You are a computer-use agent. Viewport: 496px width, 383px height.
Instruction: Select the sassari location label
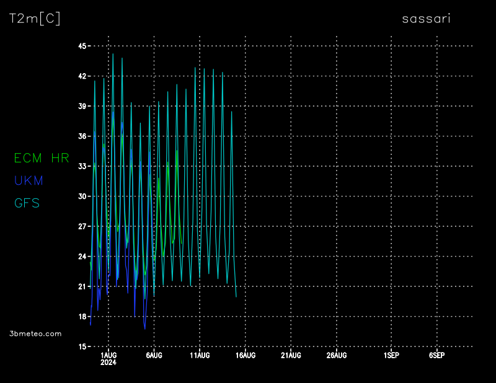[x=426, y=19]
